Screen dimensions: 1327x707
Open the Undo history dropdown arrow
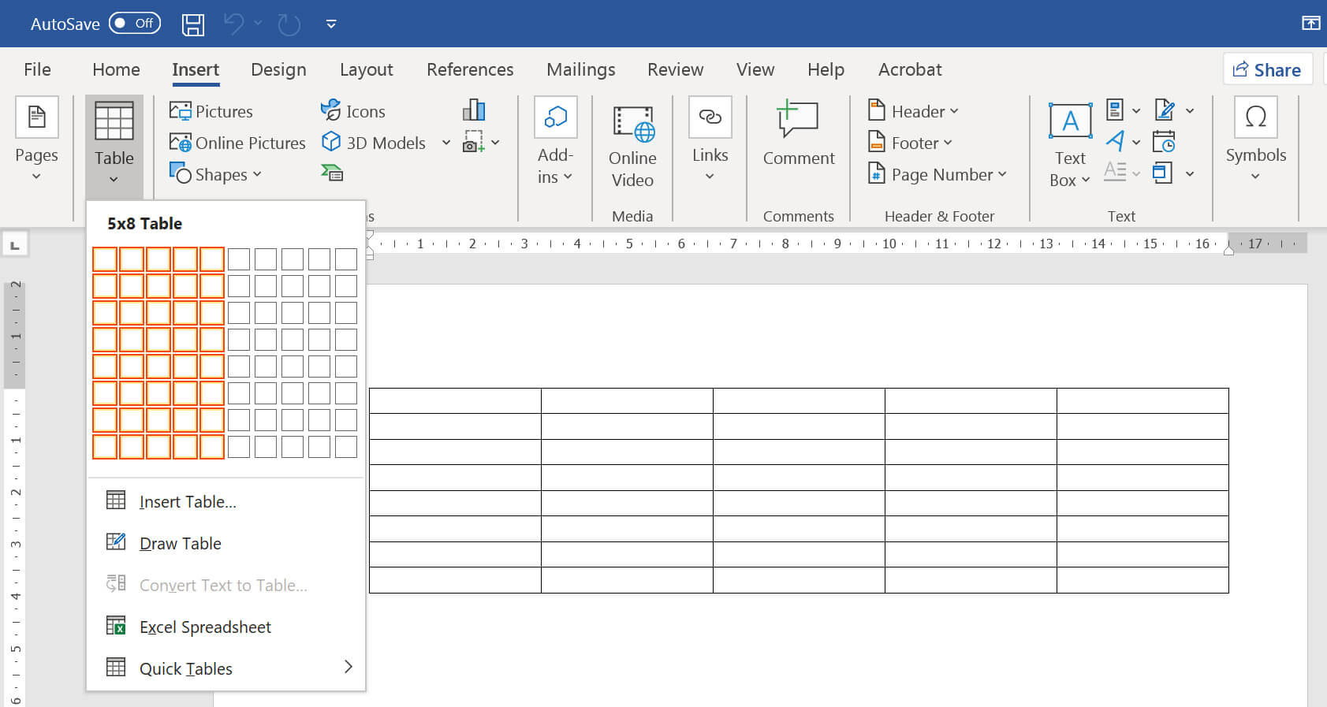(258, 24)
